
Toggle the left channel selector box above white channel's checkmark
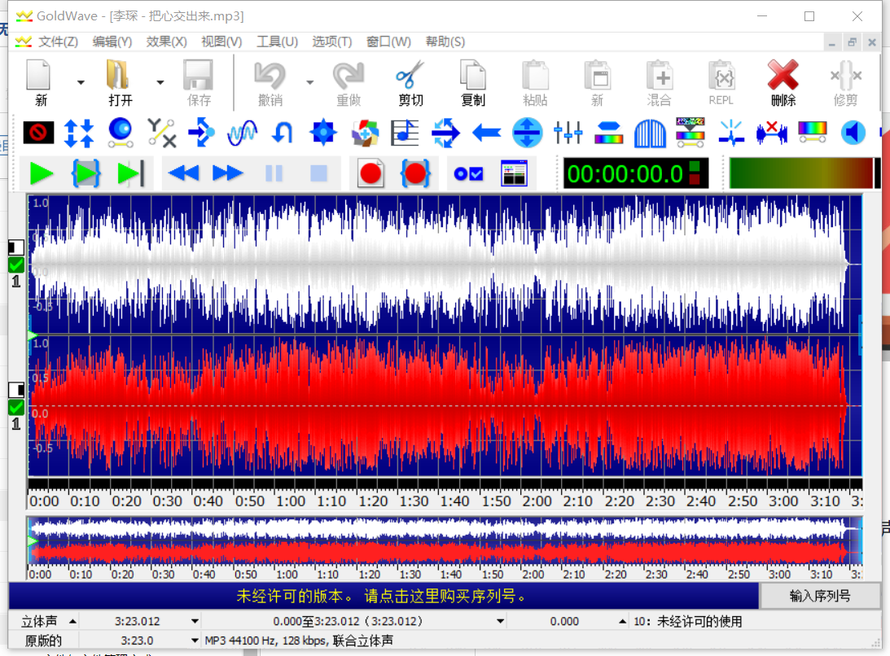16,247
